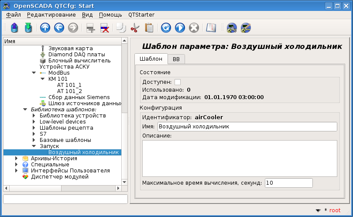This screenshot has width=353, height=217.
Task: Collapse the KM 101 tree node
Action: click(x=43, y=79)
